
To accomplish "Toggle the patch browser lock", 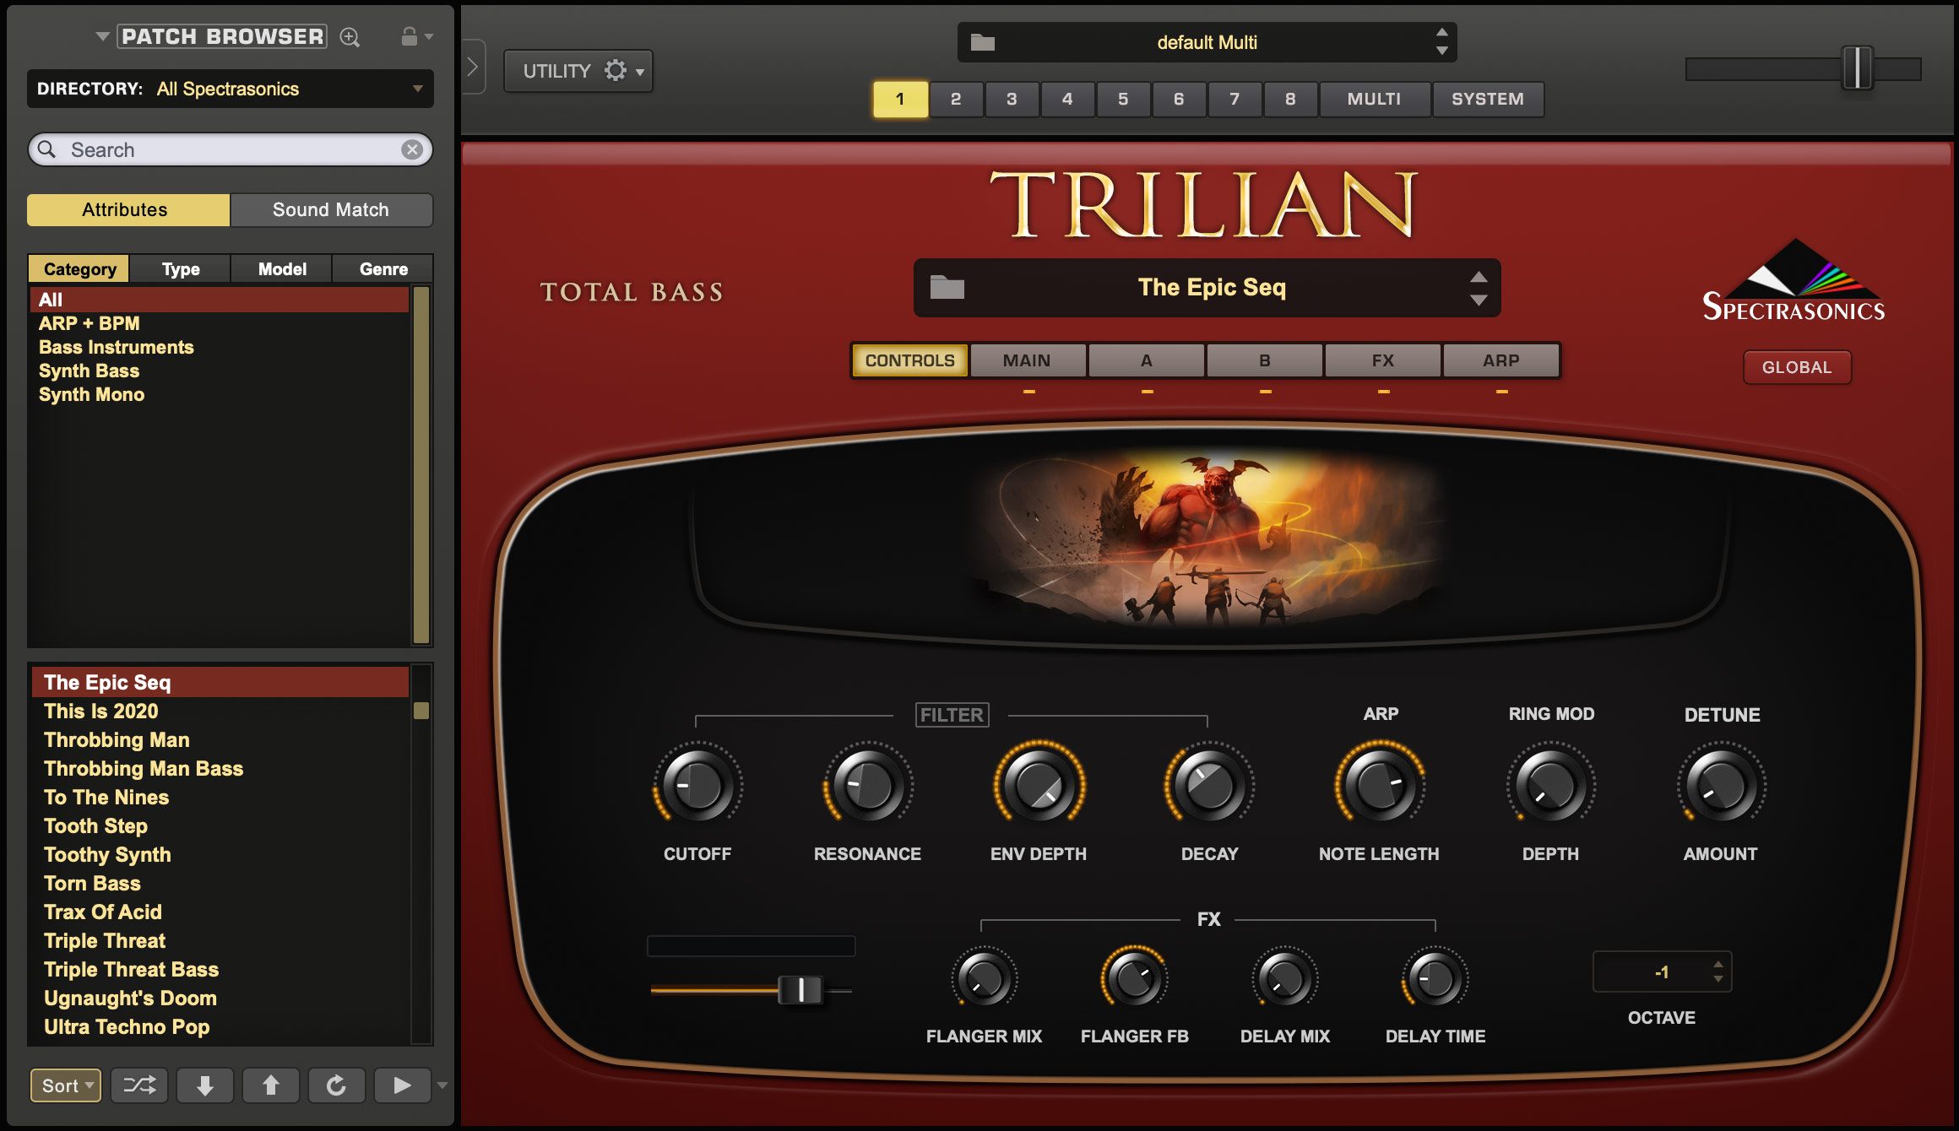I will (411, 37).
